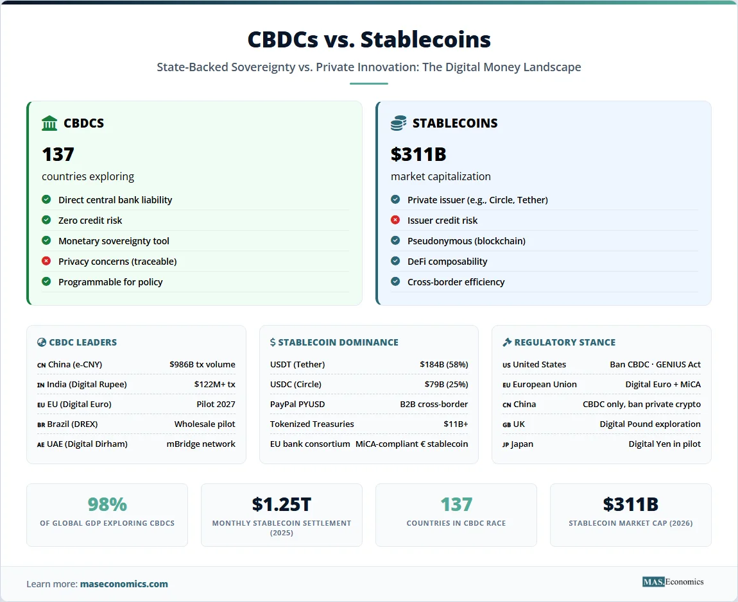Screen dimensions: 738x602
Task: Click the "$1.25T" monthly settlement stat
Action: pos(282,505)
